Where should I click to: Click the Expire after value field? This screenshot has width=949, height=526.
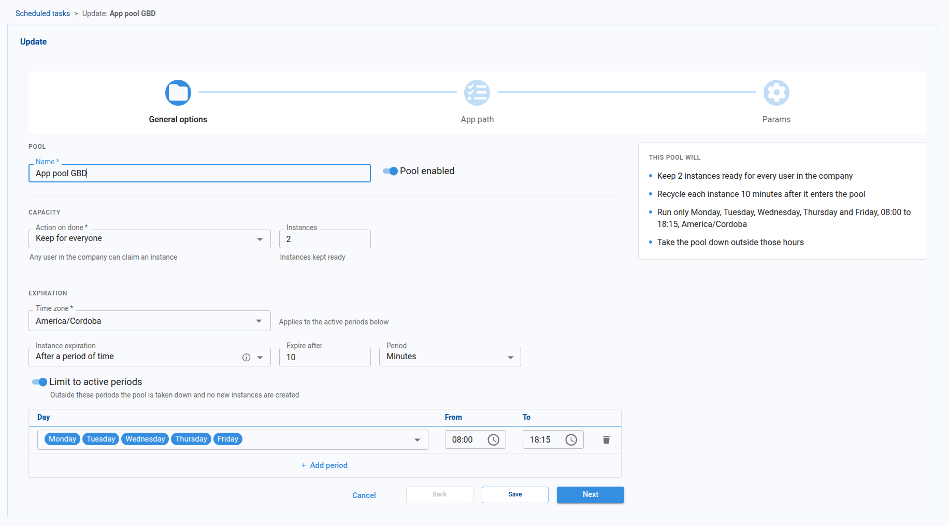click(x=325, y=357)
